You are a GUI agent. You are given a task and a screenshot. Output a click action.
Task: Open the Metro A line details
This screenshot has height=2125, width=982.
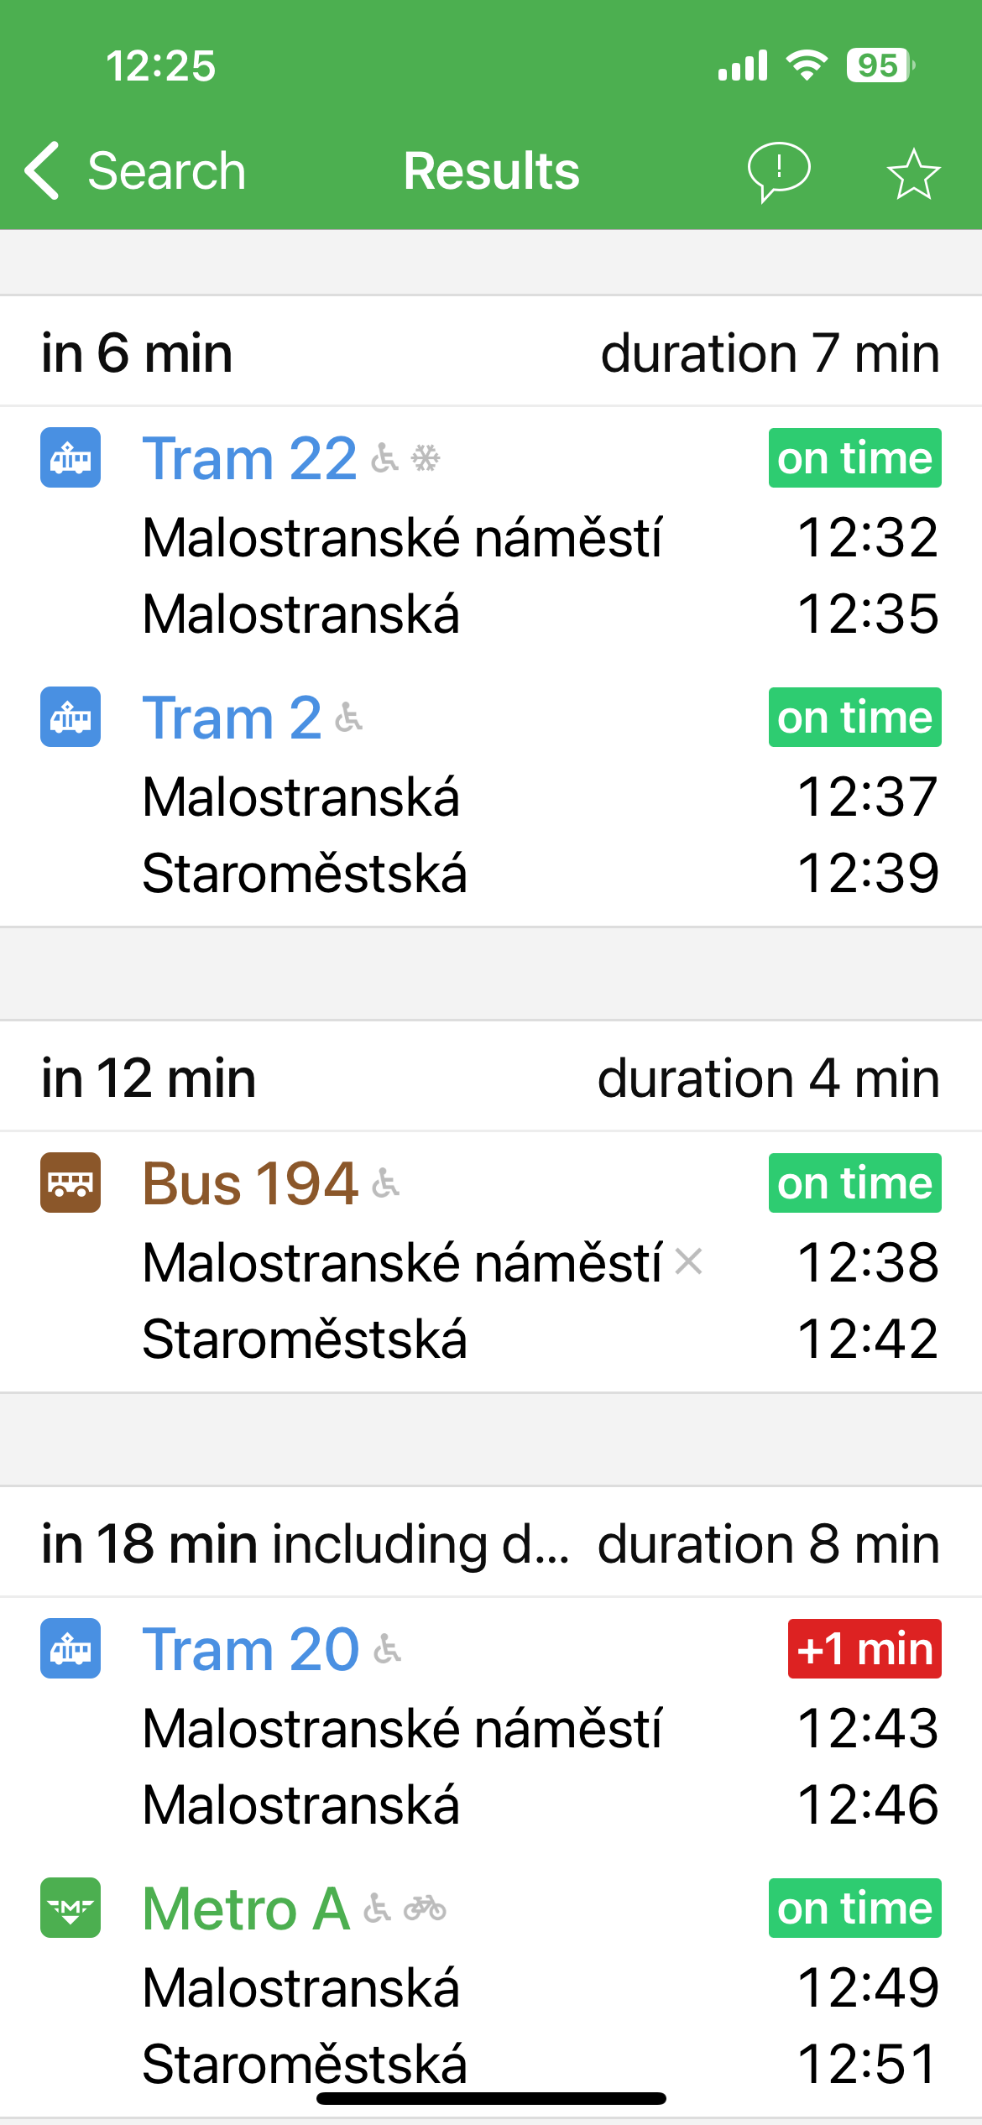coord(246,1908)
